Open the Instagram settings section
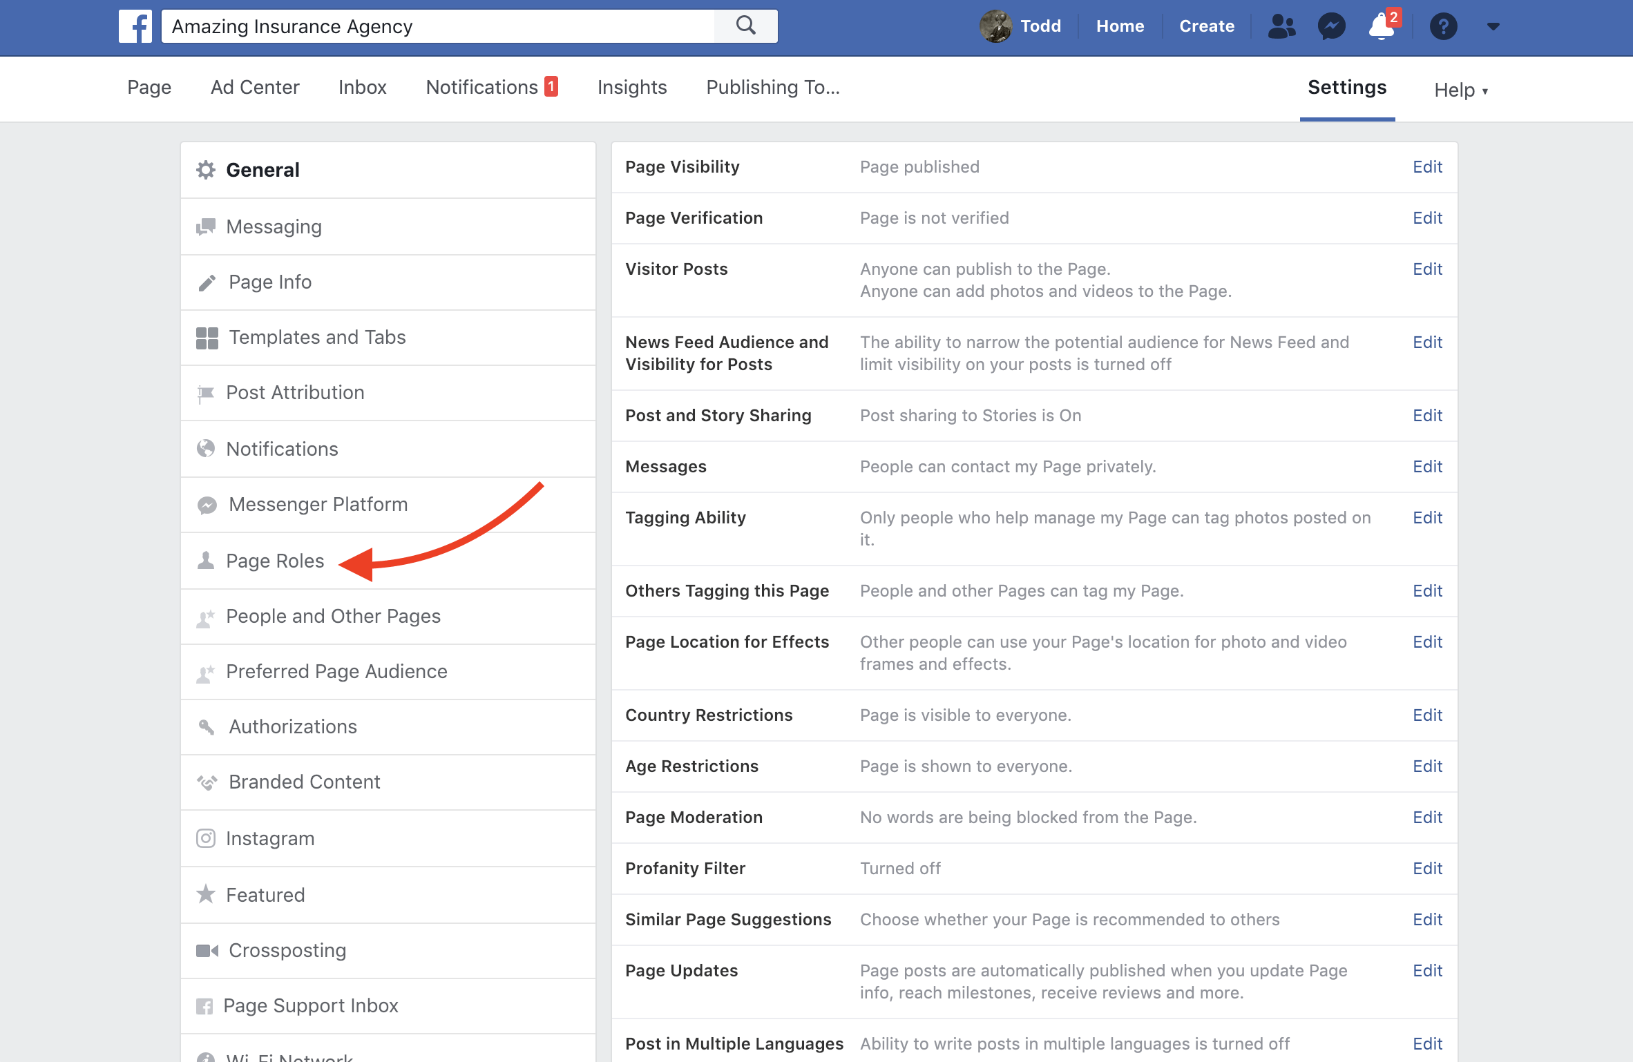Screen dimensions: 1633x1062 pyautogui.click(x=270, y=838)
